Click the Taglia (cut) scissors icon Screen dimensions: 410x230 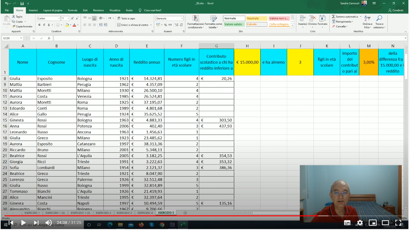pos(14,17)
